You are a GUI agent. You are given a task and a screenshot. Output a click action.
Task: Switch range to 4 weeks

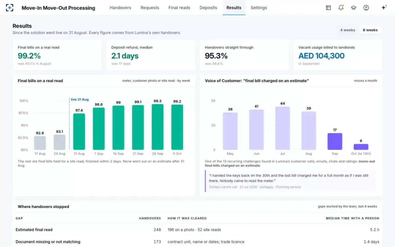click(348, 30)
